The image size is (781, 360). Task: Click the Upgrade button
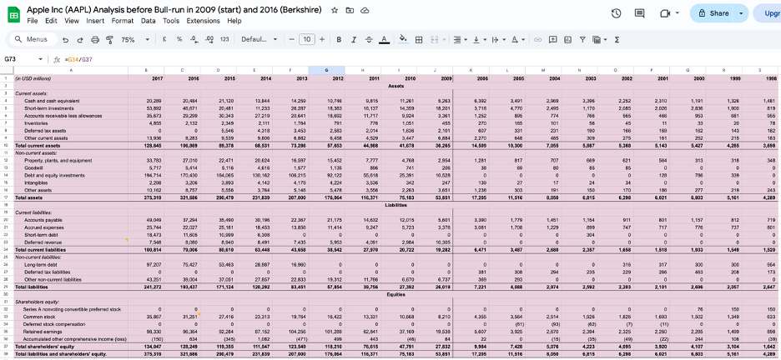[767, 13]
